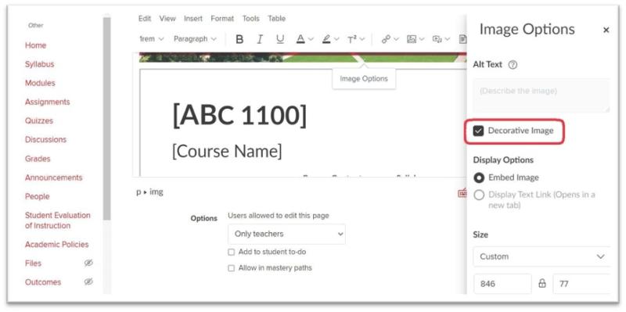The height and width of the screenshot is (312, 626).
Task: Open Student Evaluation of Instruction link
Action: click(58, 221)
